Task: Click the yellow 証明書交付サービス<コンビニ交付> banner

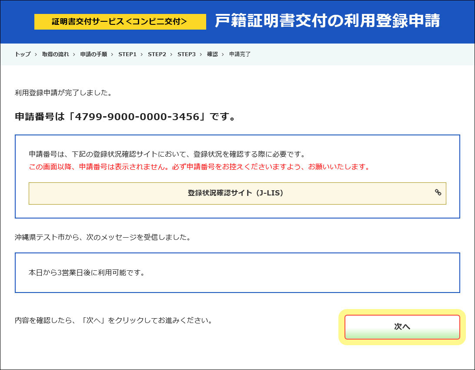Action: pos(120,21)
